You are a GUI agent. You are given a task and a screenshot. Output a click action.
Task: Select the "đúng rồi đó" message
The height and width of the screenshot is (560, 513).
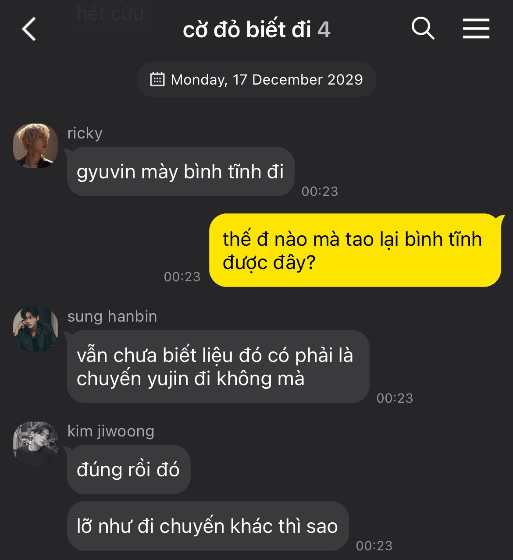pyautogui.click(x=128, y=469)
